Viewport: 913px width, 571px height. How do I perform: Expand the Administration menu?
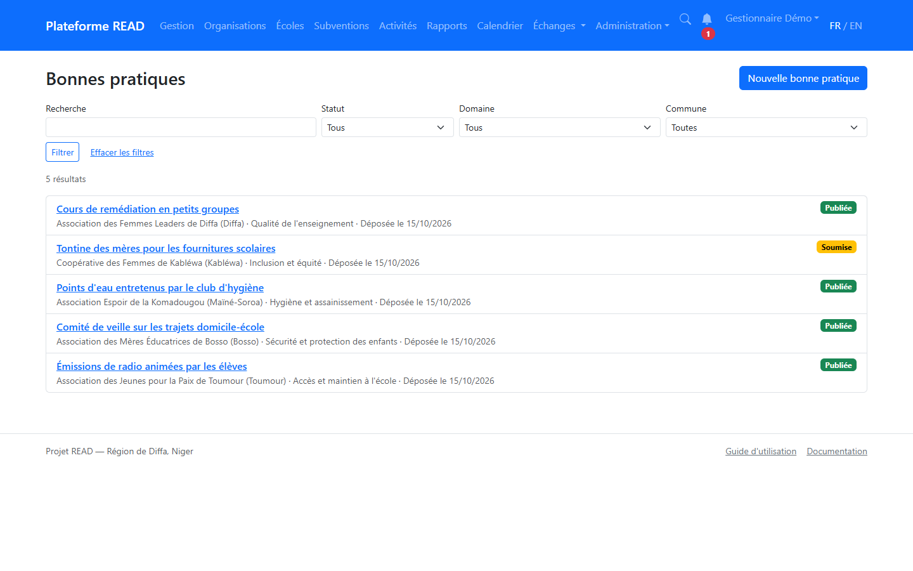tap(632, 26)
